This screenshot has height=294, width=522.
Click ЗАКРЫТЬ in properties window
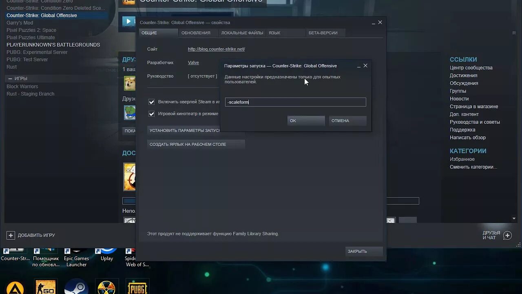point(364,251)
